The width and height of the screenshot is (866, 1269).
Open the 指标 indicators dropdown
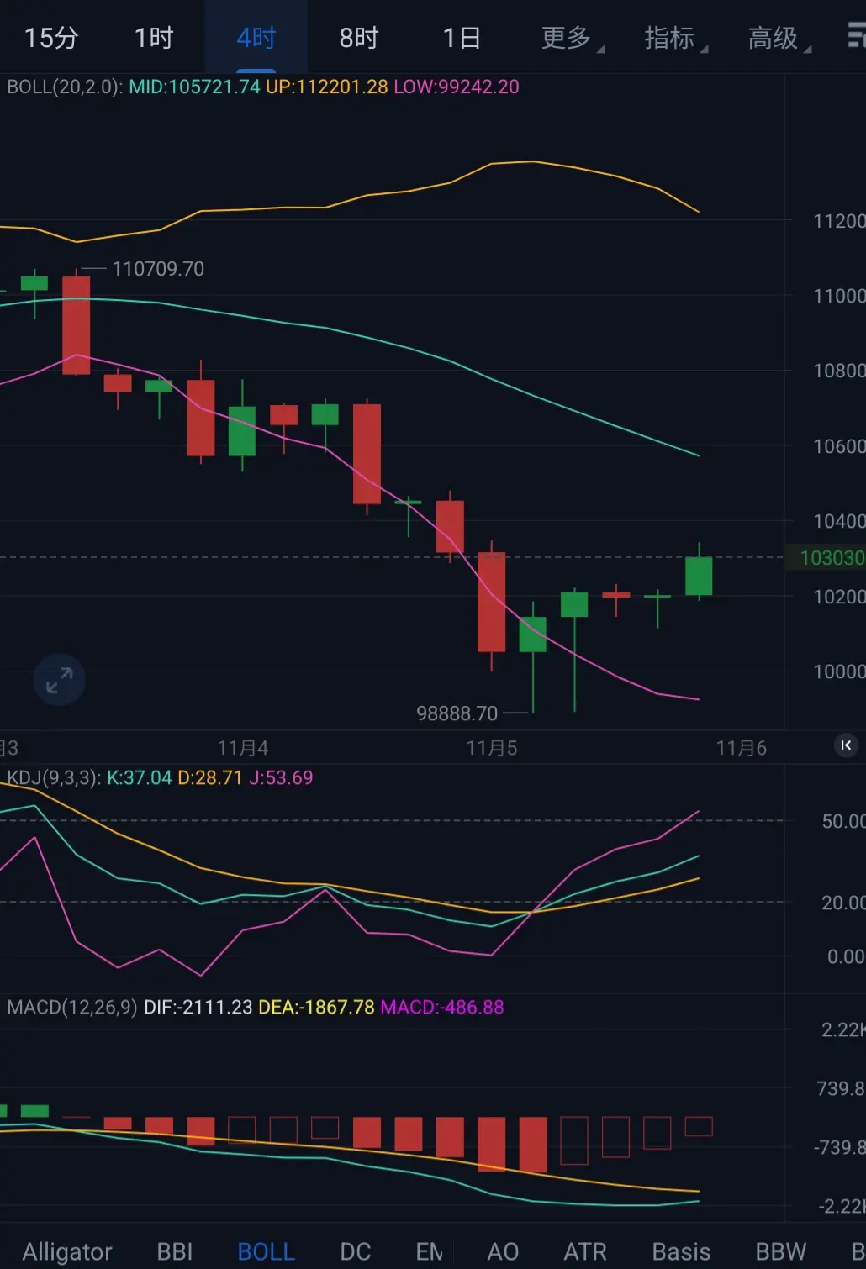(675, 38)
